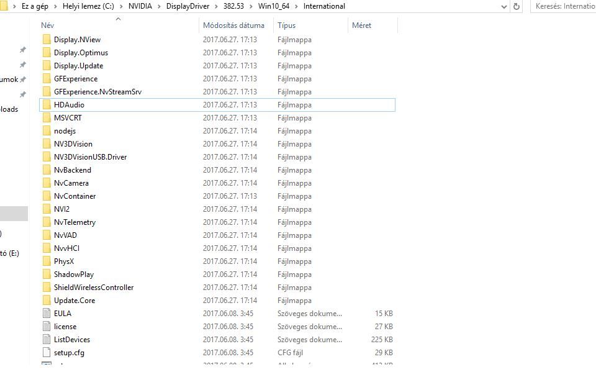Click the ShieldWirelessController folder icon

pos(47,287)
